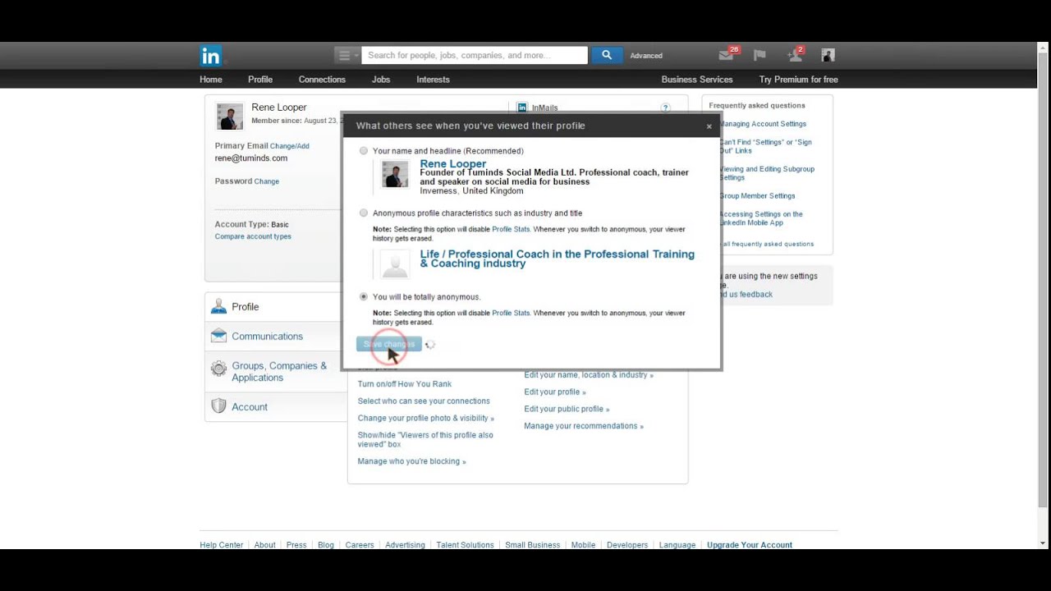Open the account profile photo menu

(828, 55)
